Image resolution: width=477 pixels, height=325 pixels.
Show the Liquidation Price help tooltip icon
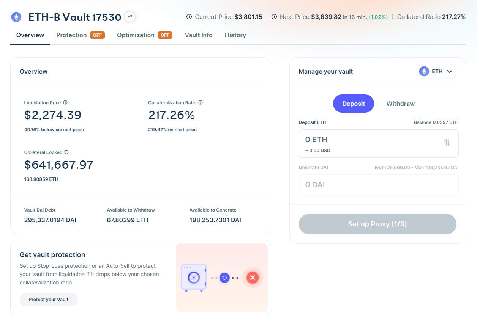tap(65, 102)
